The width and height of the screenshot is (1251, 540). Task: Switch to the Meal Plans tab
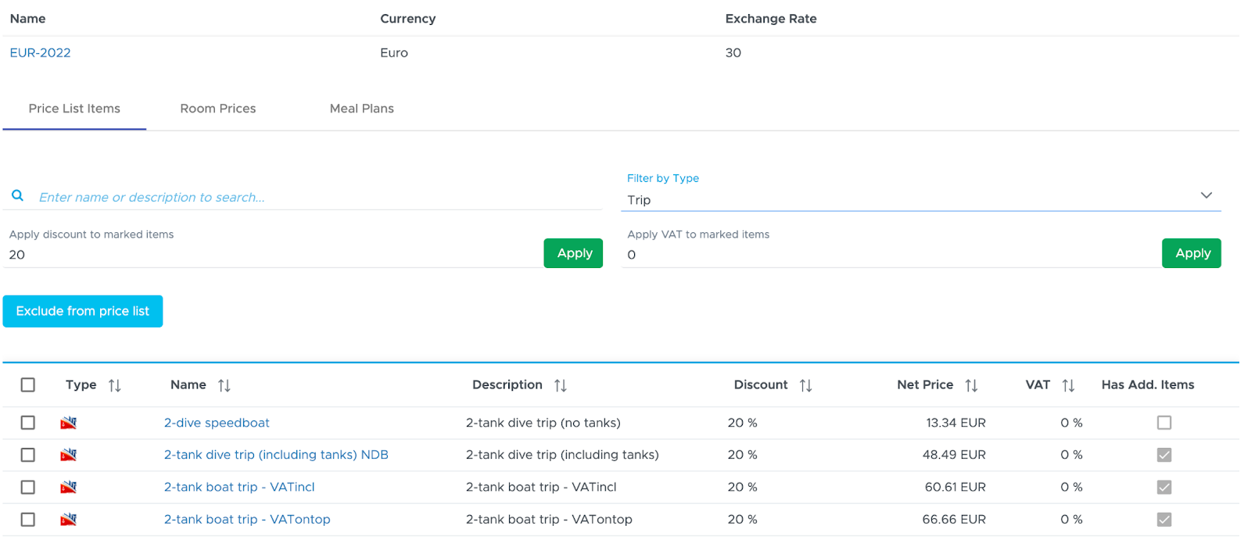tap(362, 109)
